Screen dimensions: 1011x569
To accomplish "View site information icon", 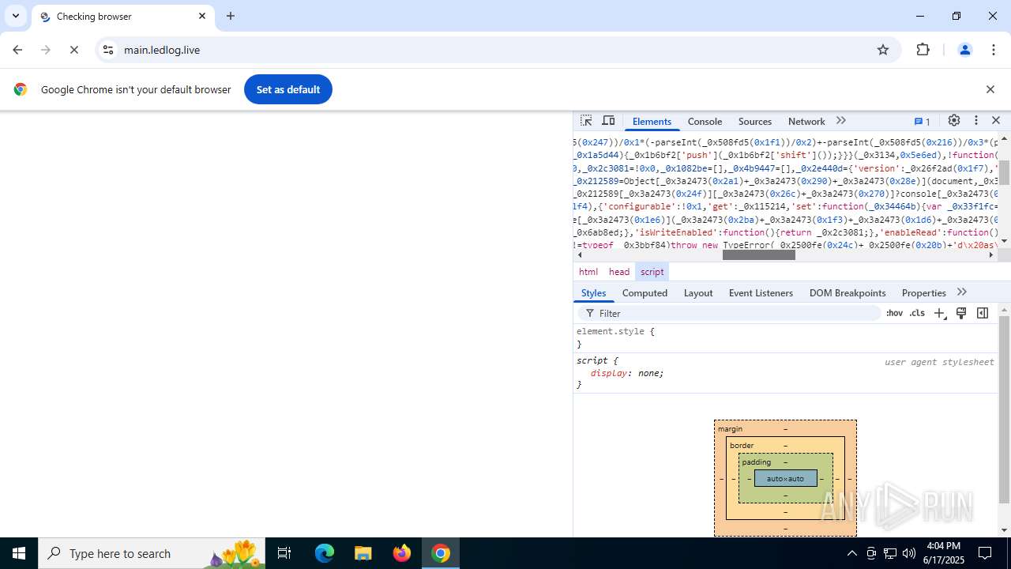I will click(x=108, y=50).
